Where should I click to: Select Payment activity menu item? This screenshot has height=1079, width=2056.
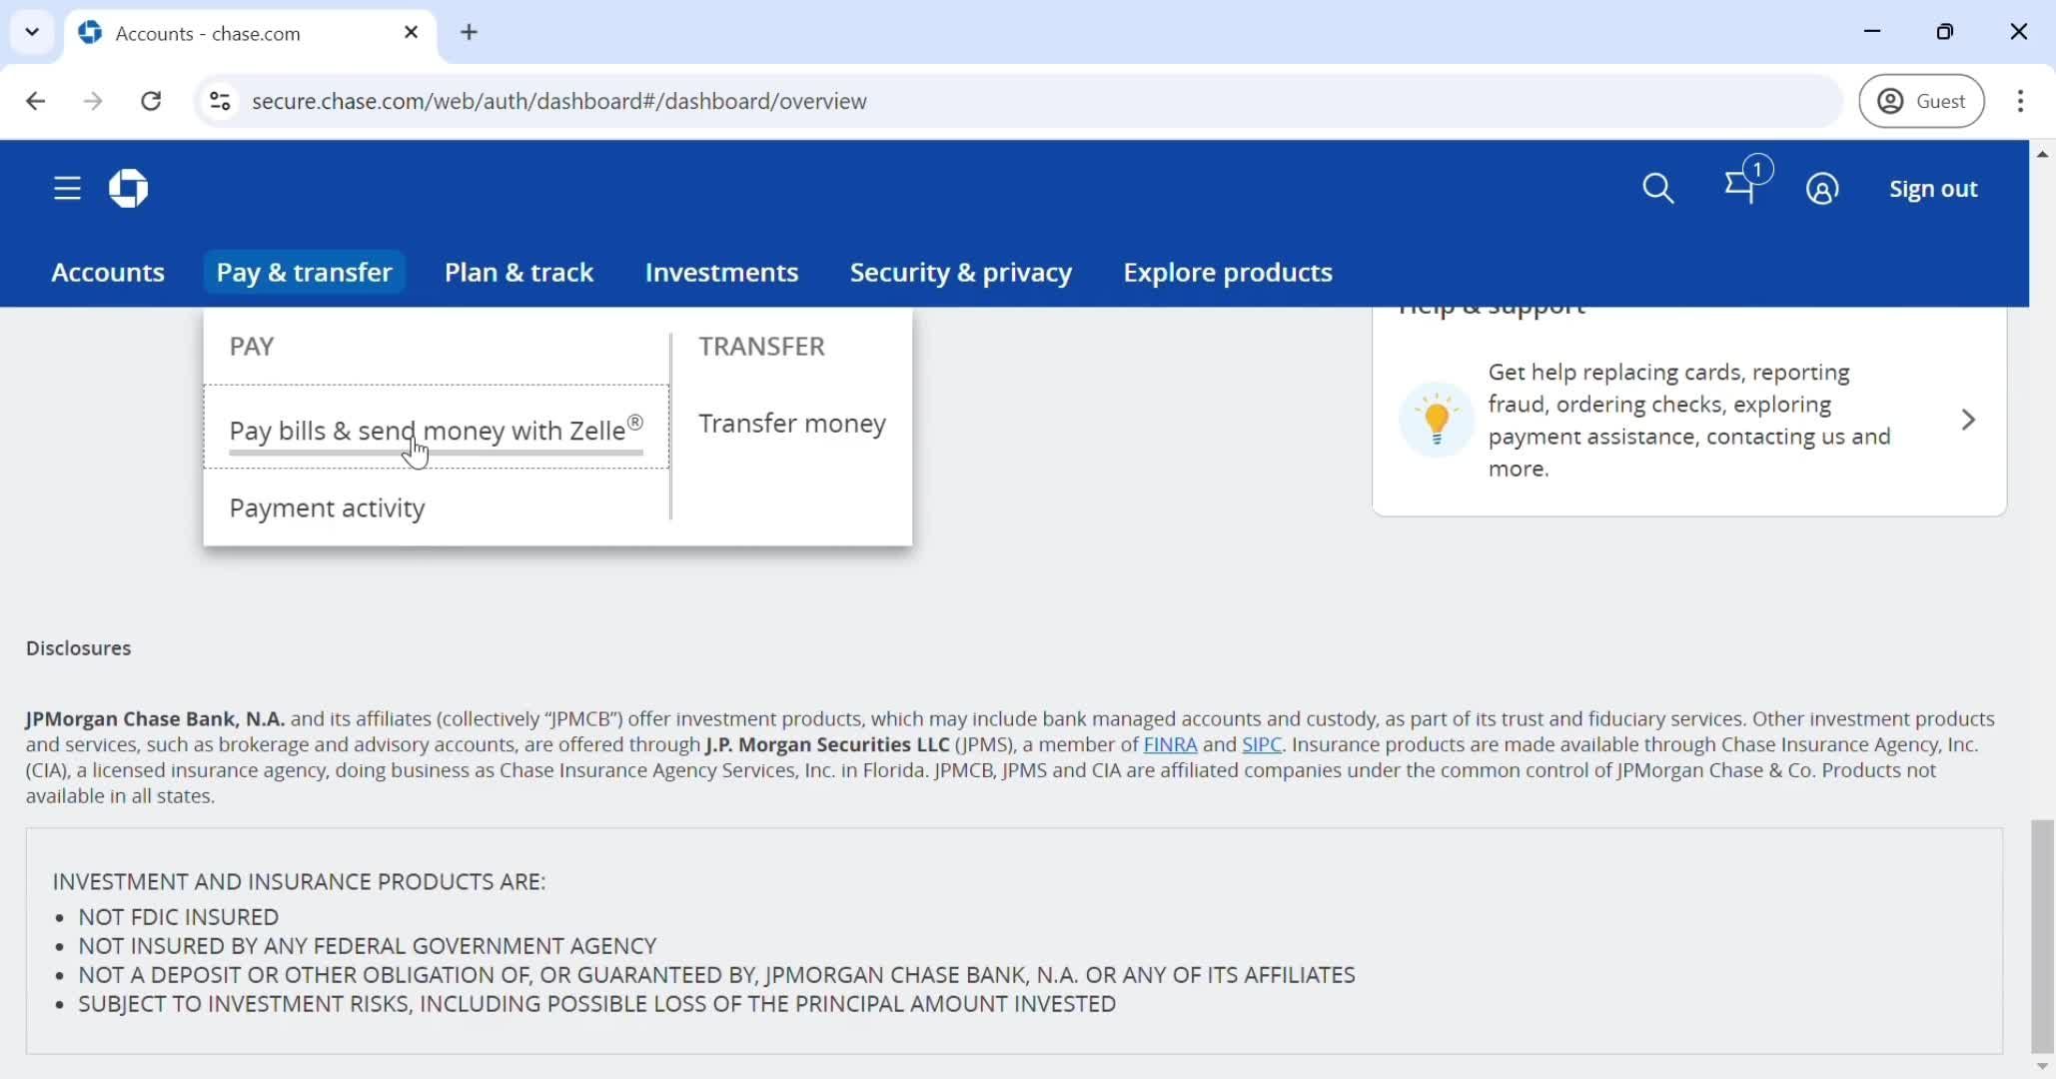(328, 508)
